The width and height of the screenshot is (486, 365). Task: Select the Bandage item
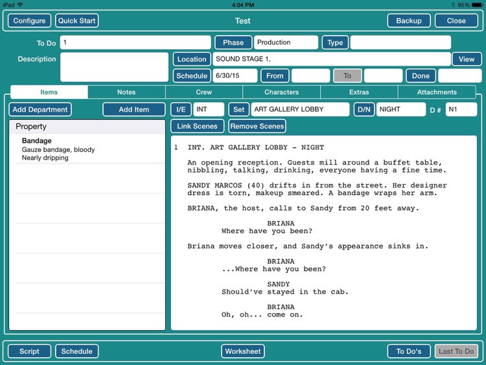87,149
